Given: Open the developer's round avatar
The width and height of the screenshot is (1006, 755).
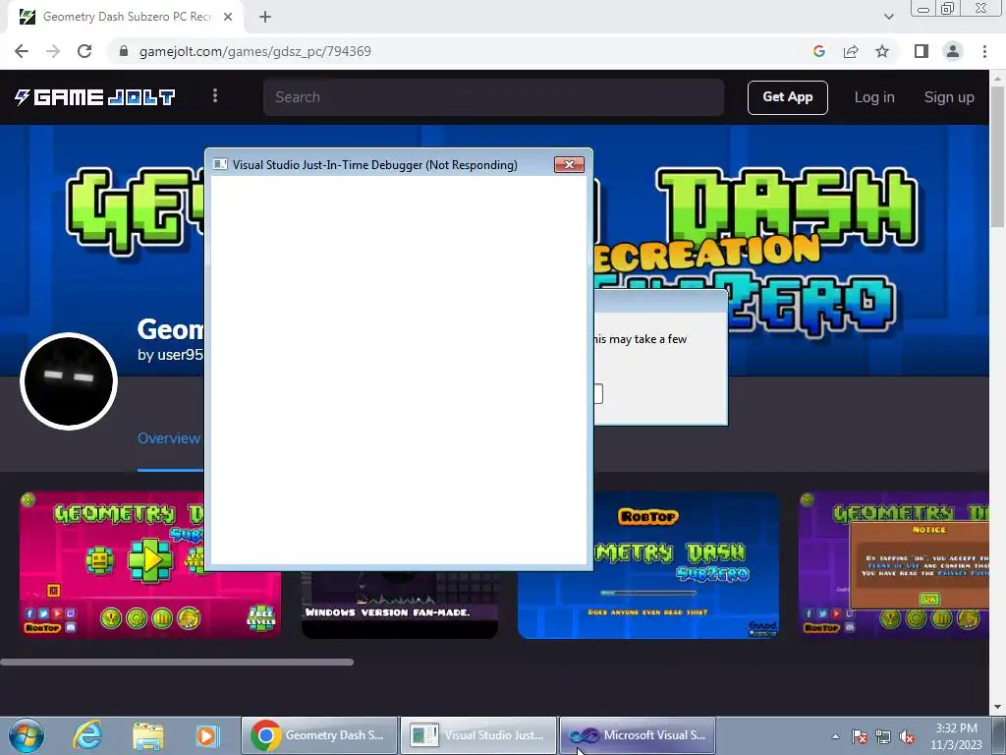Looking at the screenshot, I should [x=69, y=380].
